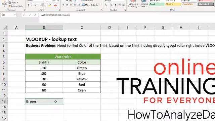Open the underline style dropdown arrow
The image size is (215, 121).
coord(38,5)
